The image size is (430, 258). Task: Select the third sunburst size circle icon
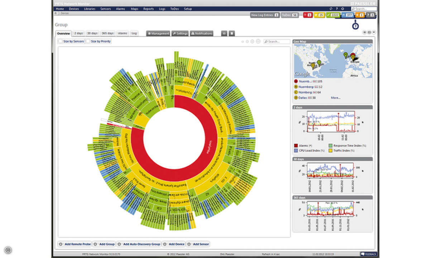click(x=252, y=42)
